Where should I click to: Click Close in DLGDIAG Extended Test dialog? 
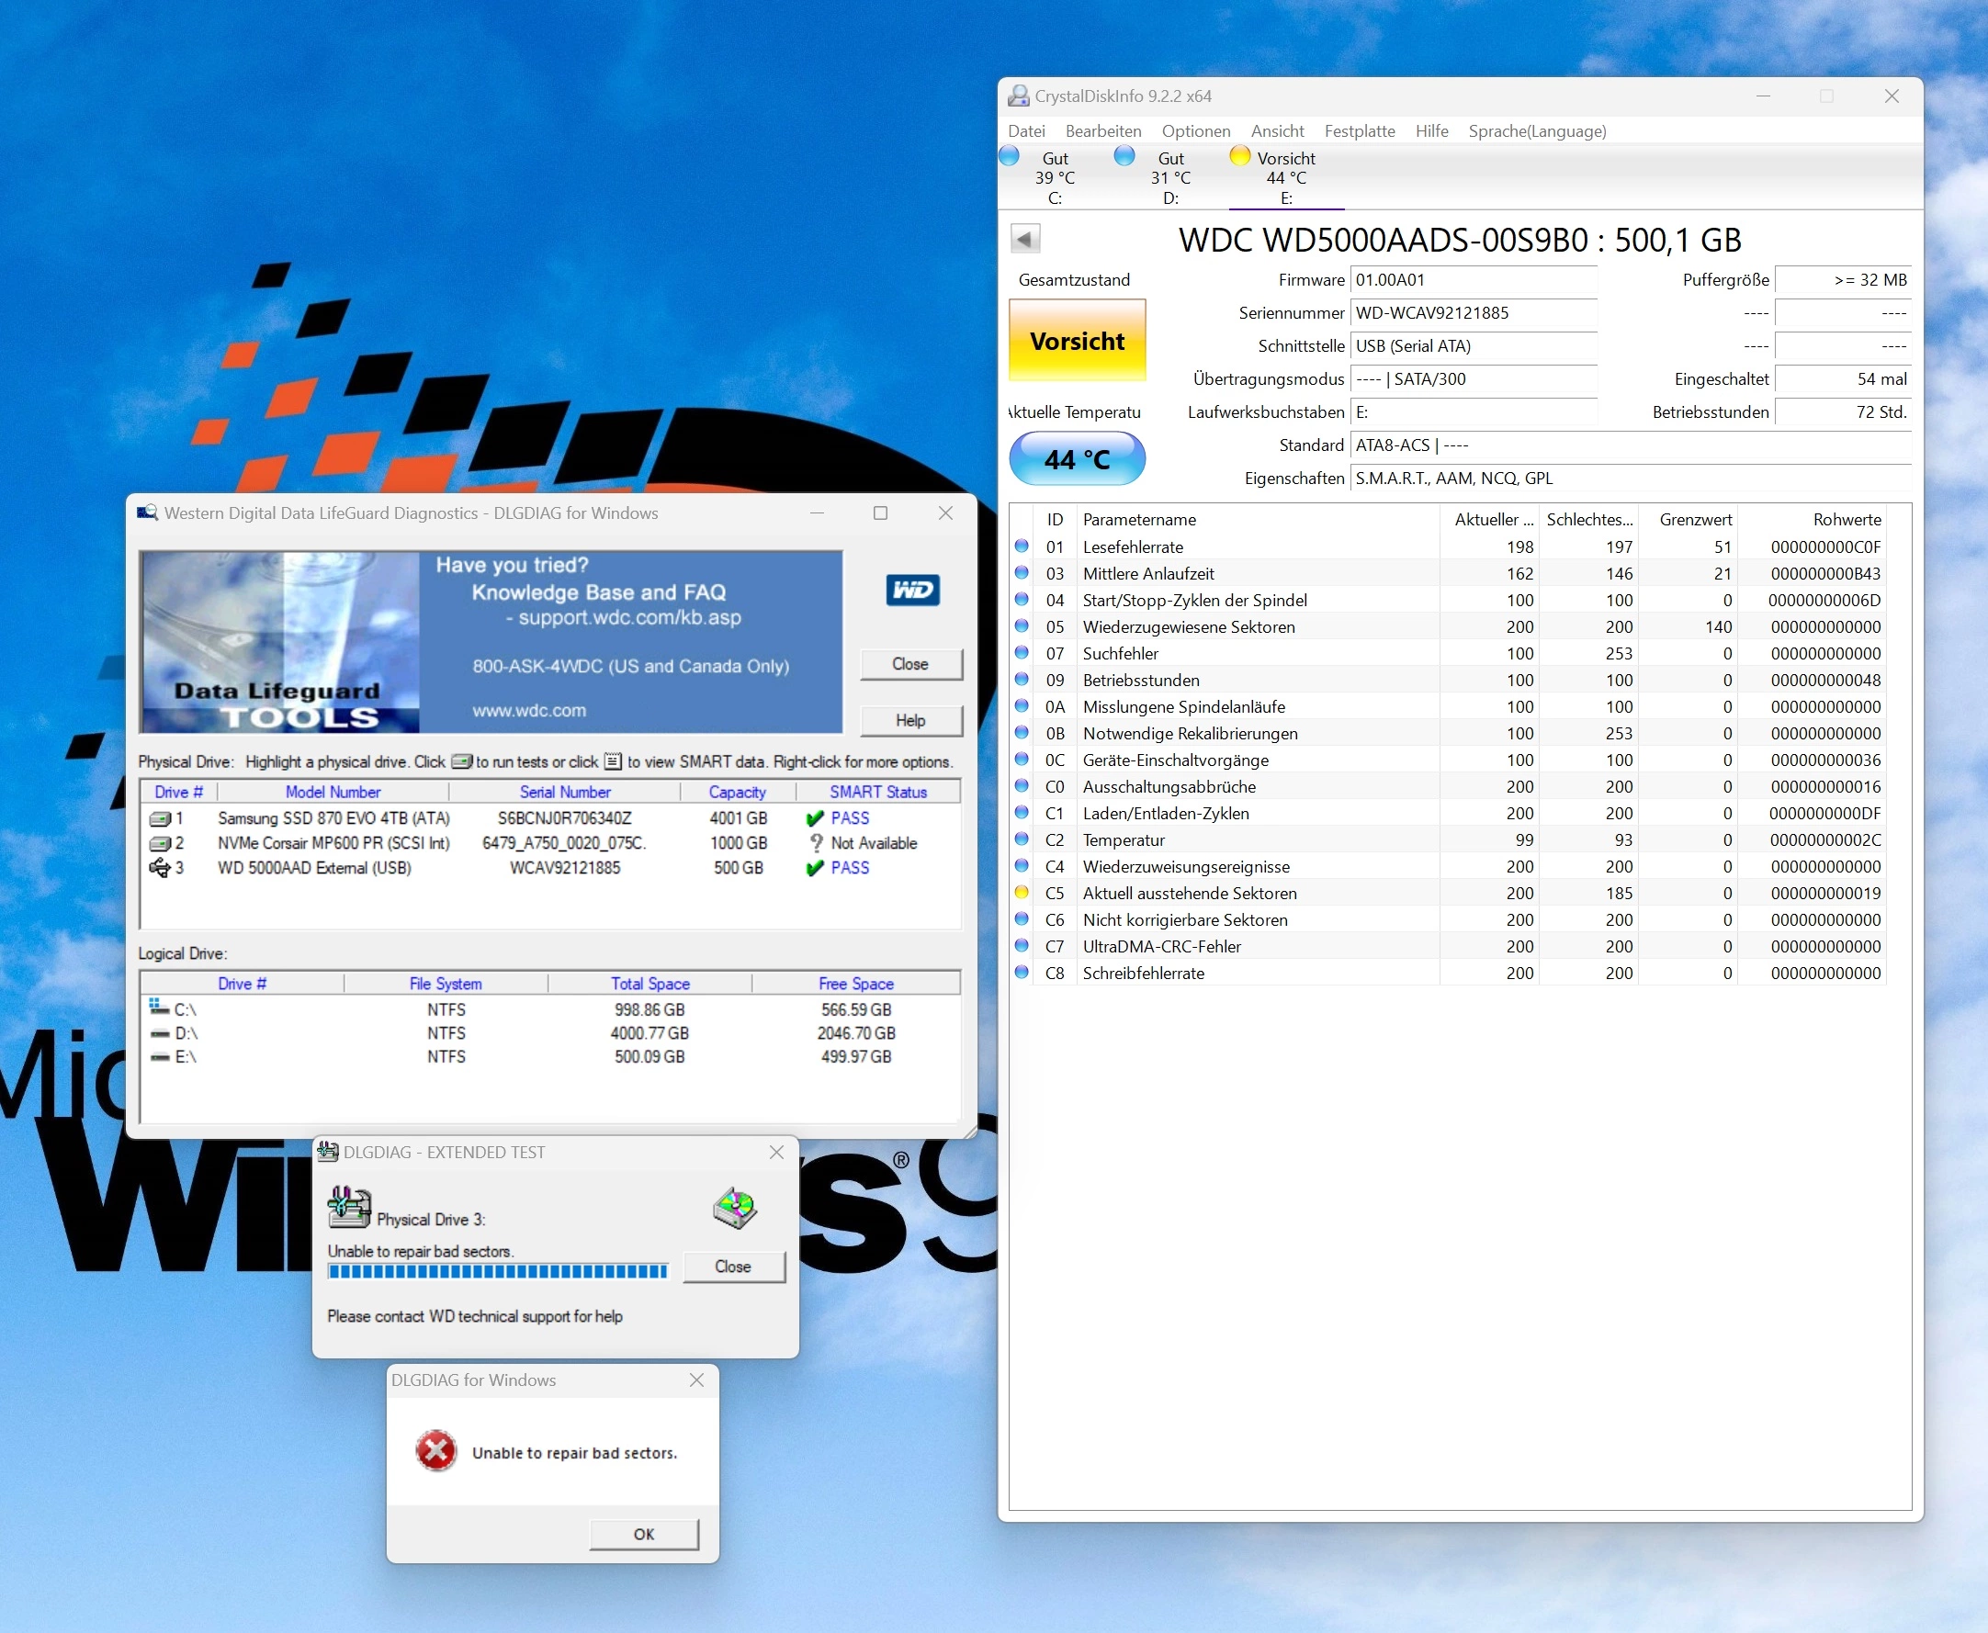click(733, 1267)
